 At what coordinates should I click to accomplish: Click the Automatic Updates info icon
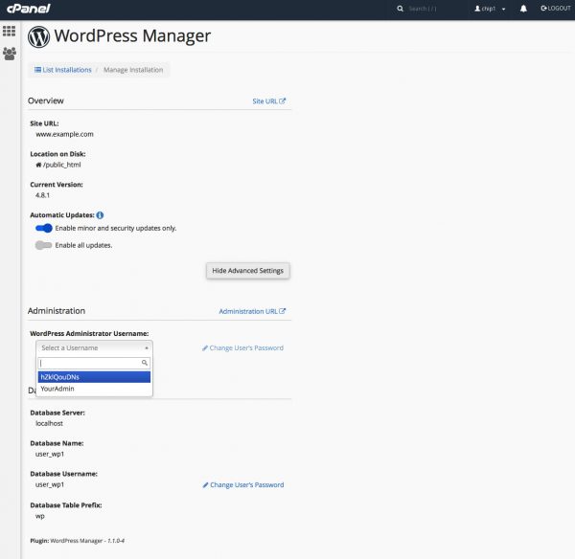[100, 215]
